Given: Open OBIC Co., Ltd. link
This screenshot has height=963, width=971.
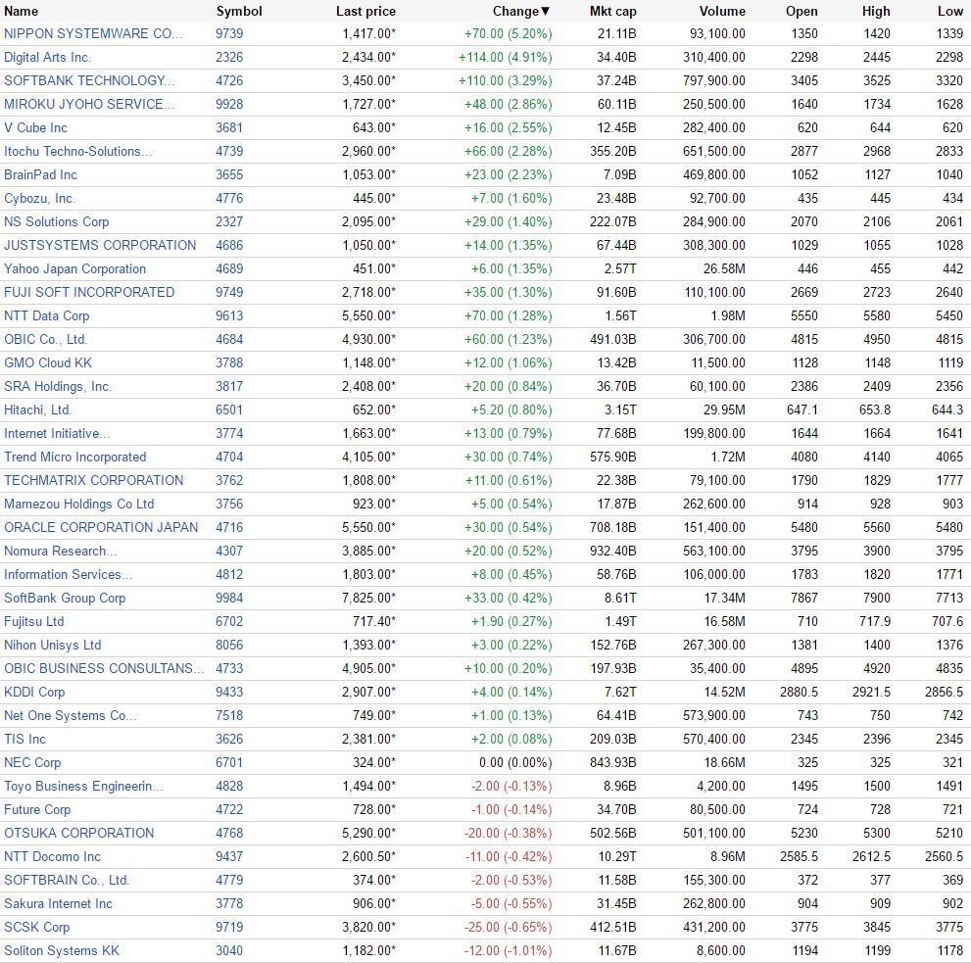Looking at the screenshot, I should (45, 339).
